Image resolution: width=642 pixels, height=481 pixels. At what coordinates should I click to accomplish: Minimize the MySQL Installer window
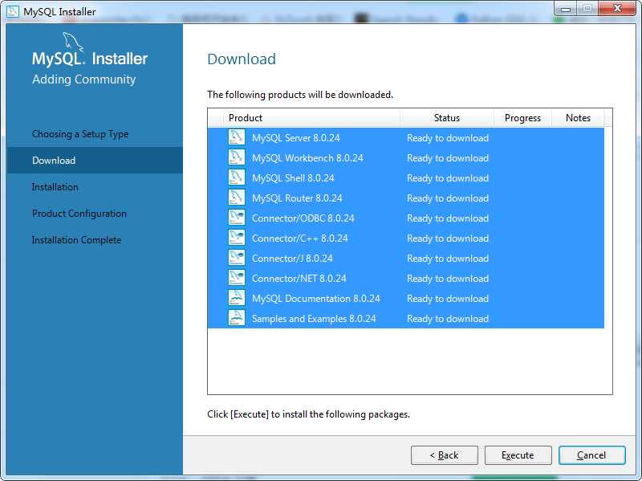pyautogui.click(x=566, y=9)
